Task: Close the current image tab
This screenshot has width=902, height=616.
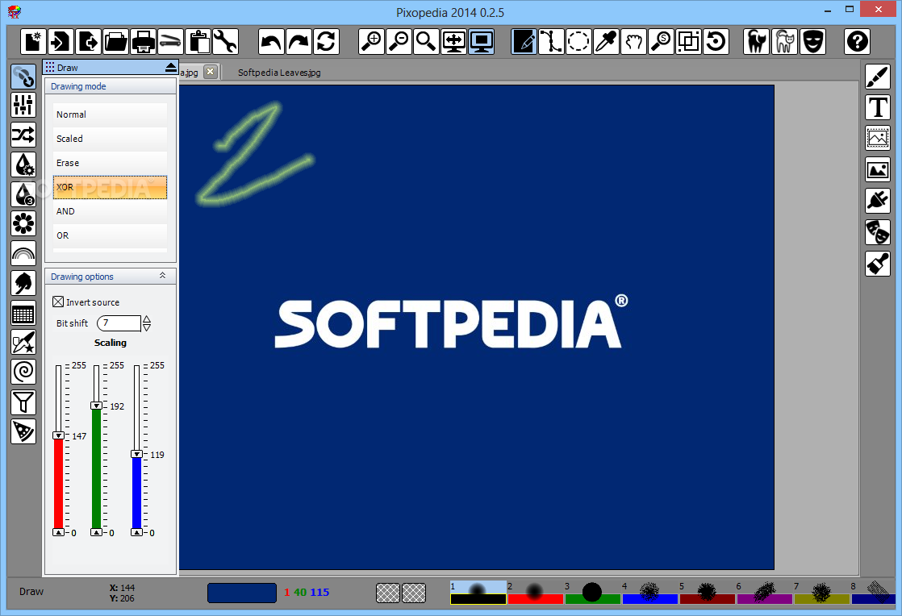Action: [211, 71]
